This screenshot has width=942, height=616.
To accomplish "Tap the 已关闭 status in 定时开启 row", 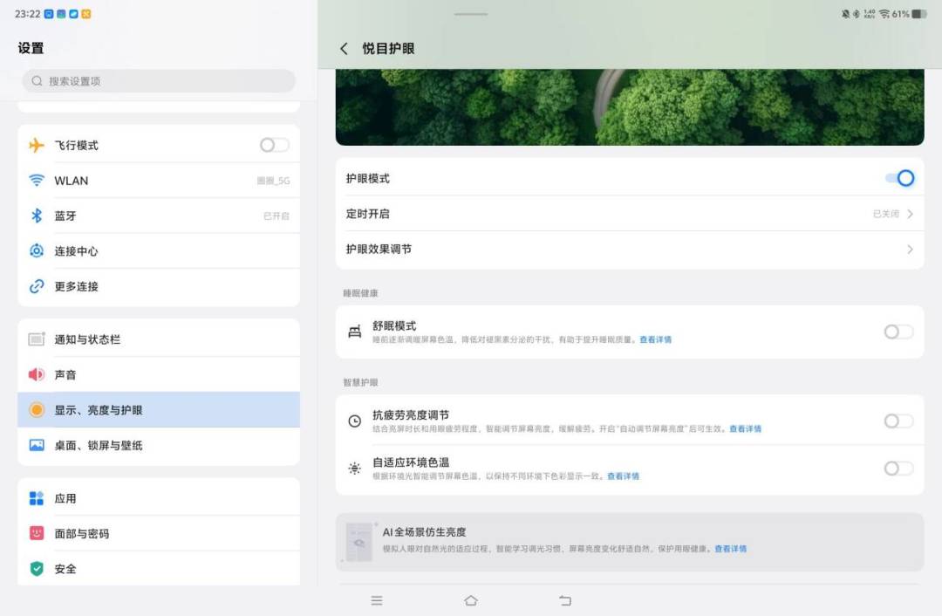I will 885,214.
